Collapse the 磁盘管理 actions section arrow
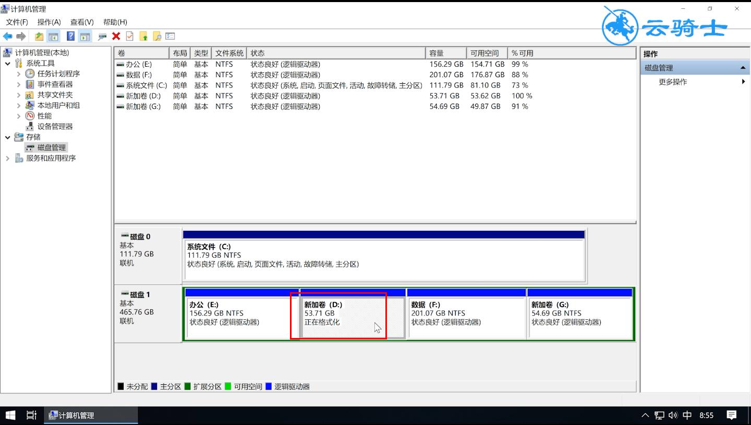This screenshot has width=751, height=425. pos(743,68)
